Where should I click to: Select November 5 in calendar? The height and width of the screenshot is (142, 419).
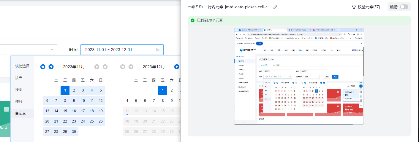(101, 90)
